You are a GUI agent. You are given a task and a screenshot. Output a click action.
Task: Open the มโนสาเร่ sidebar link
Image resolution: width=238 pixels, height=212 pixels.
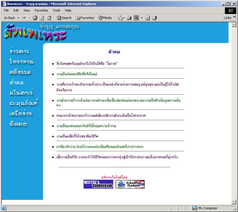click(21, 93)
